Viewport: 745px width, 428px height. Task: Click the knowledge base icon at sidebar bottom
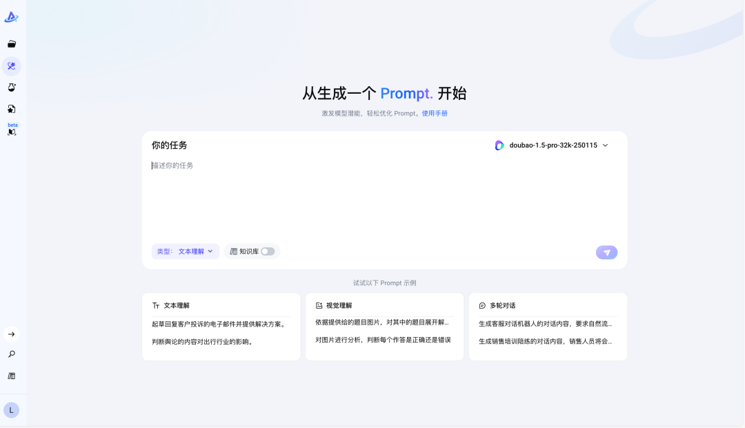(x=11, y=376)
